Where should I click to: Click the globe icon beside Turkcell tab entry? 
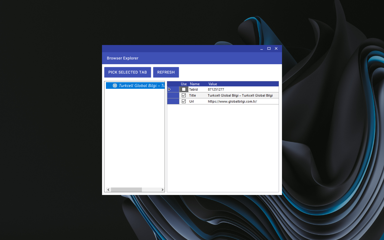click(115, 85)
